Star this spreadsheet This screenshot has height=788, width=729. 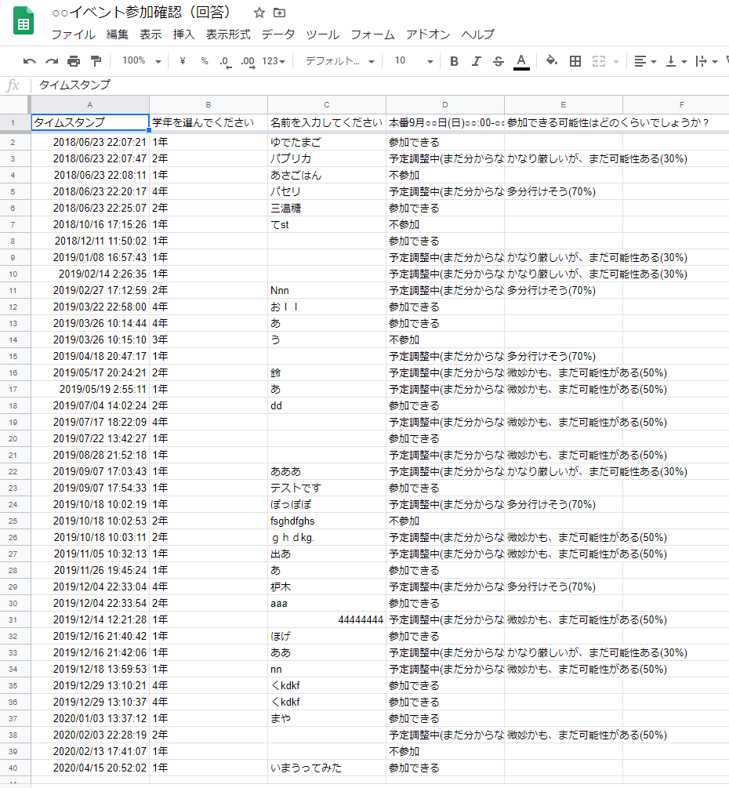(x=259, y=13)
